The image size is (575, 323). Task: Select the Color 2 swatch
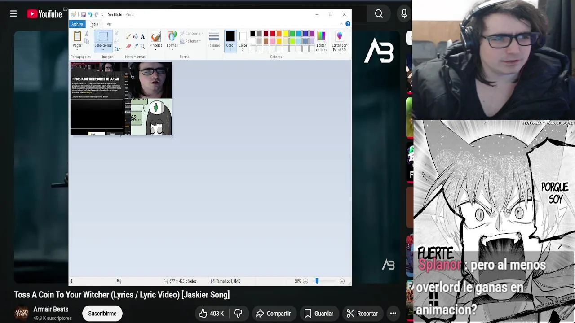click(243, 40)
